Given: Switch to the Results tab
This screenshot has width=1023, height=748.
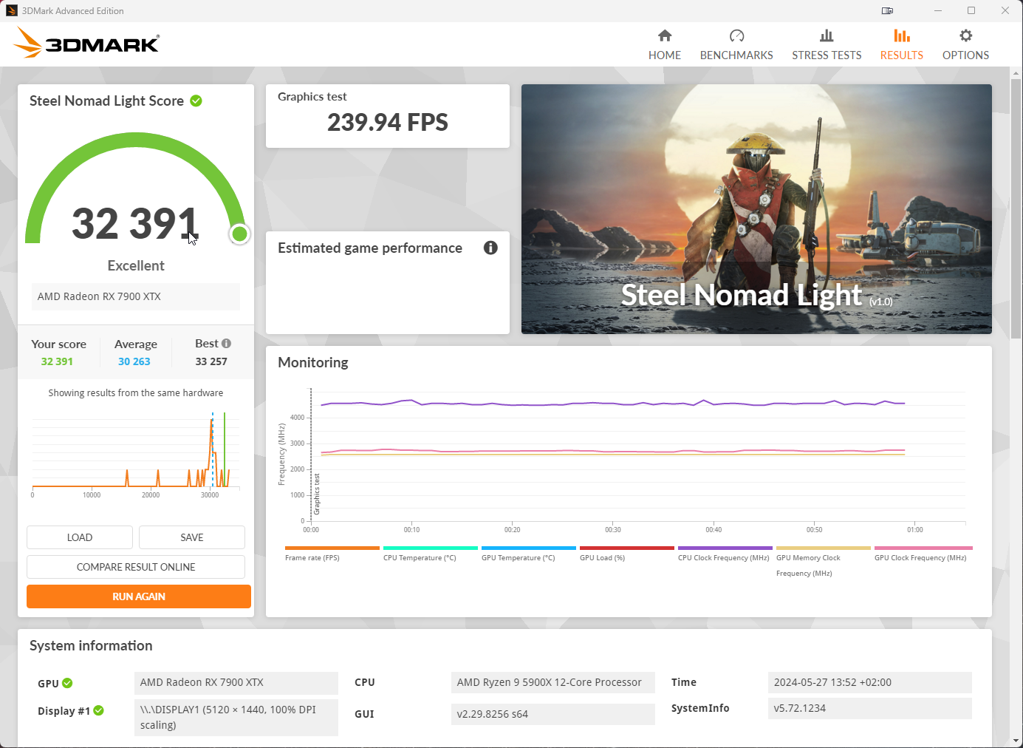Looking at the screenshot, I should [901, 44].
